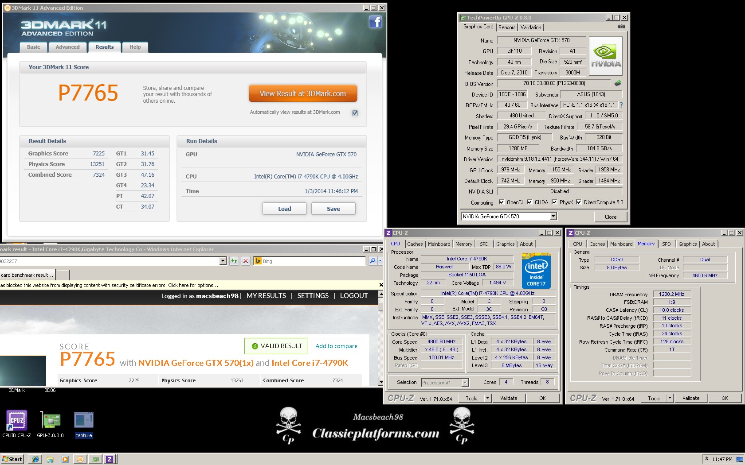Switch to the Basic tab in 3DMark

(x=33, y=47)
